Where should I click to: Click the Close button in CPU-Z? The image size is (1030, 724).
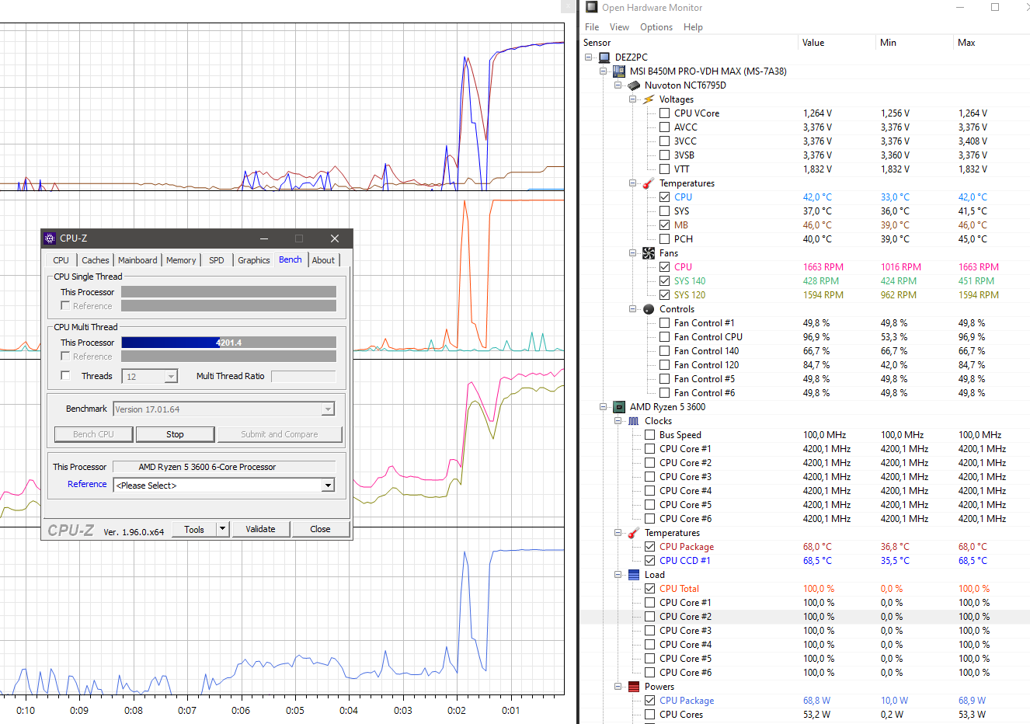pos(320,529)
